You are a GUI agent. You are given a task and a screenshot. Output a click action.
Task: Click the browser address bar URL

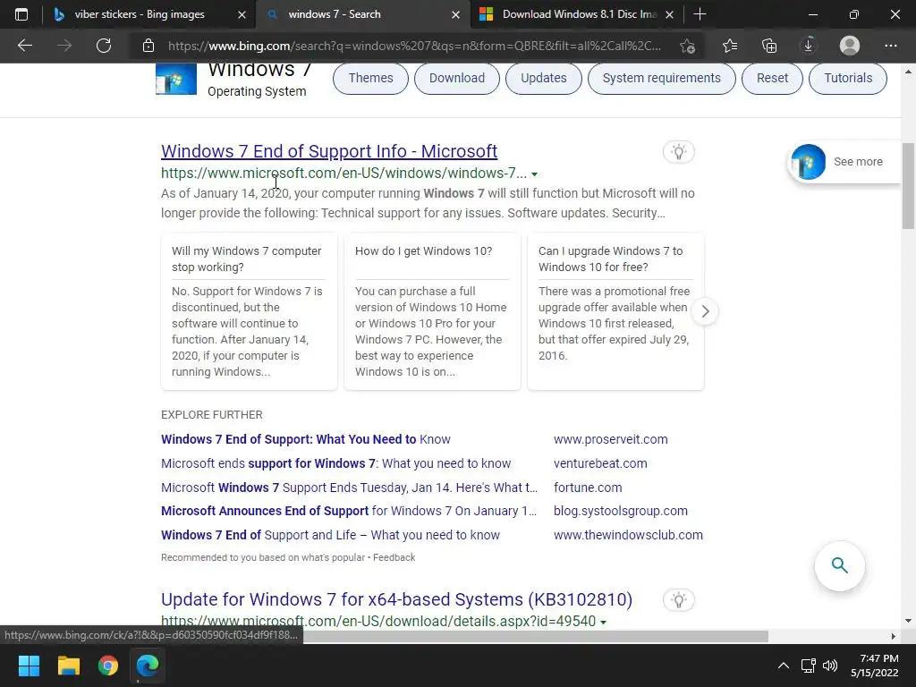[415, 46]
